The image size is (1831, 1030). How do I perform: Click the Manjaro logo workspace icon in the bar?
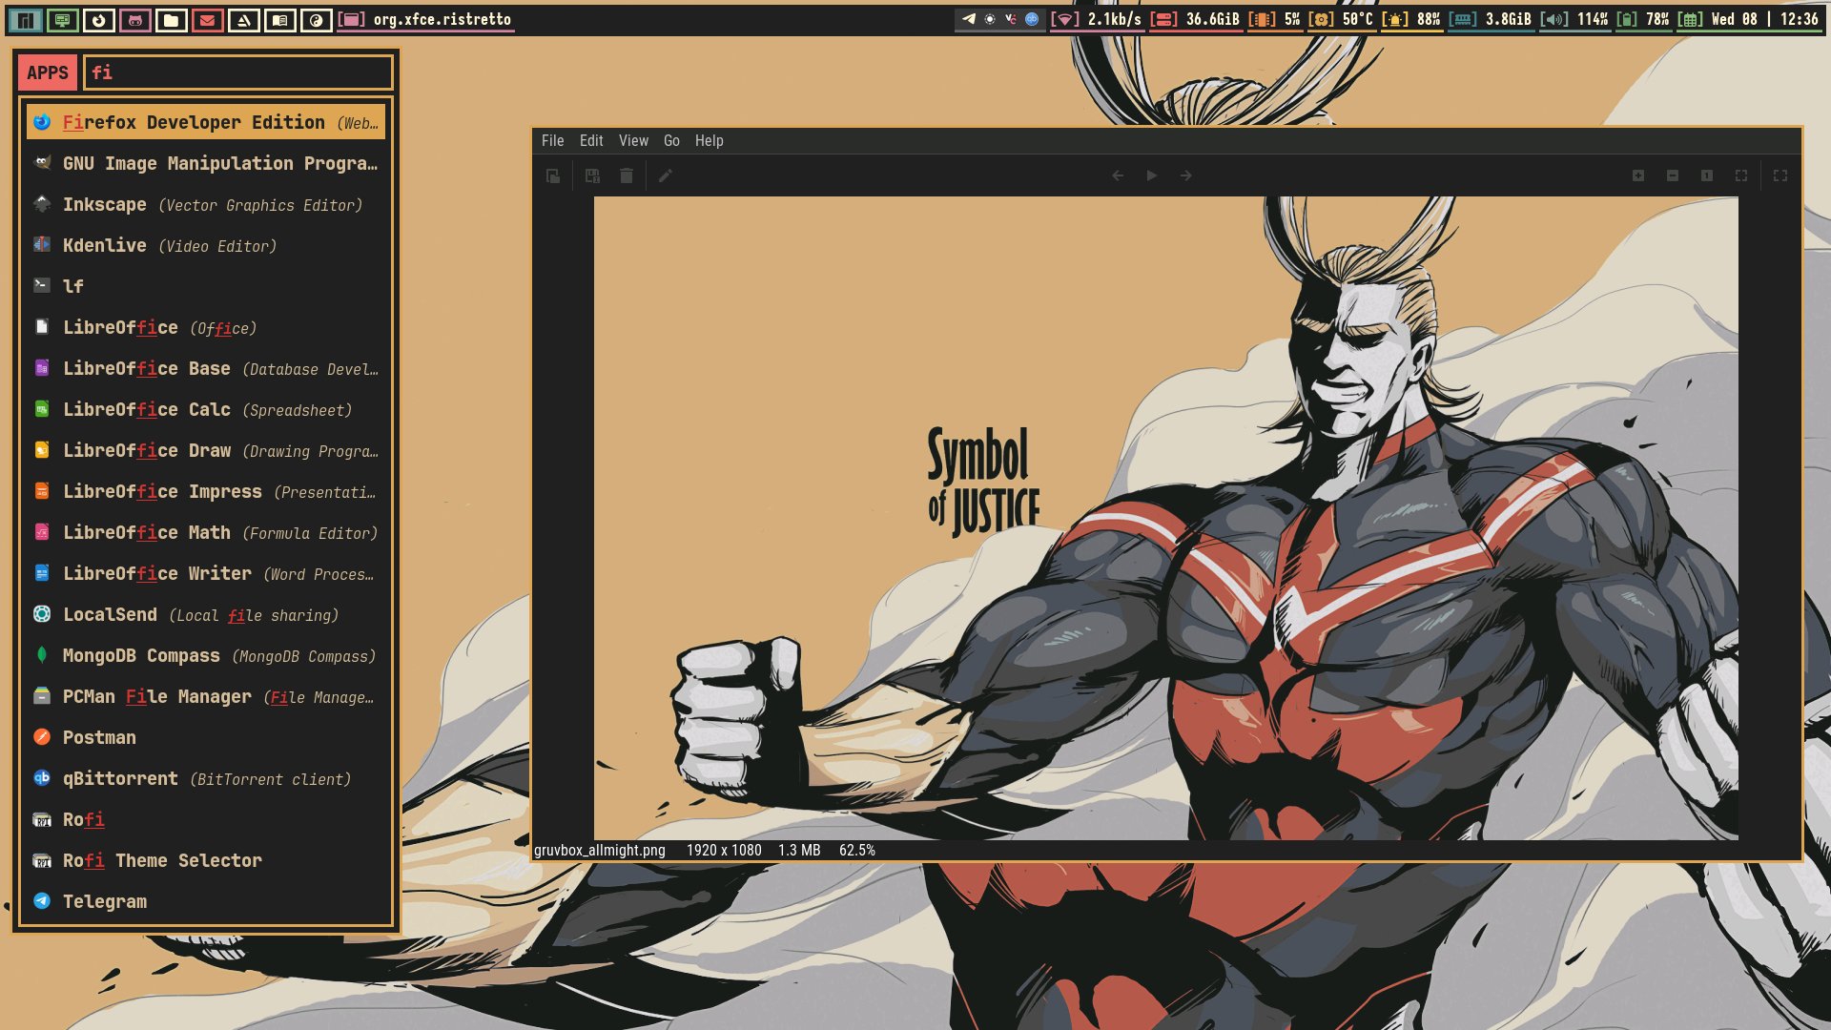[26, 19]
